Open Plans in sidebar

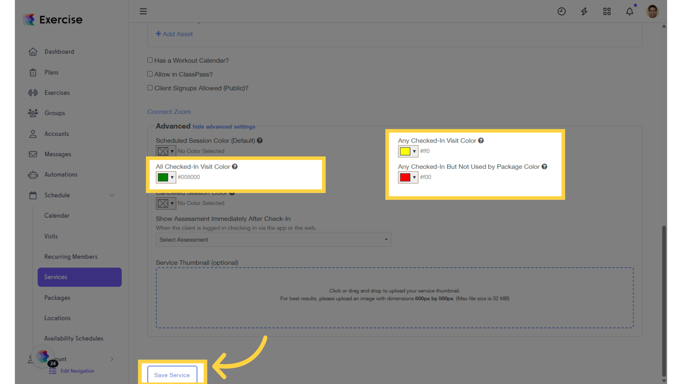click(x=52, y=73)
